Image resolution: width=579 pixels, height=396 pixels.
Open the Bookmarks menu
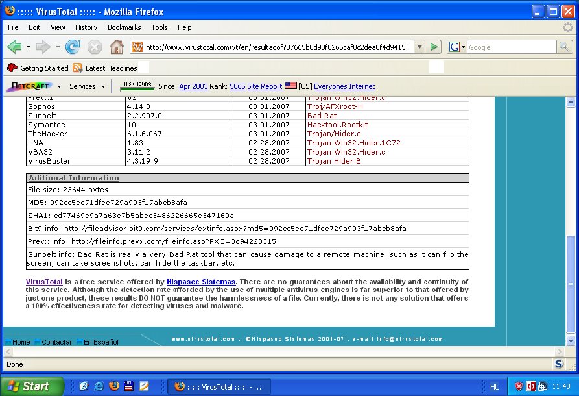click(124, 27)
